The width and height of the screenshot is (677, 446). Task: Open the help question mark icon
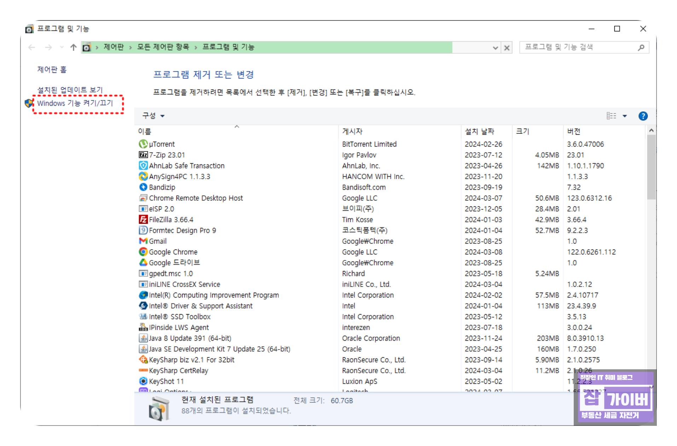point(643,116)
